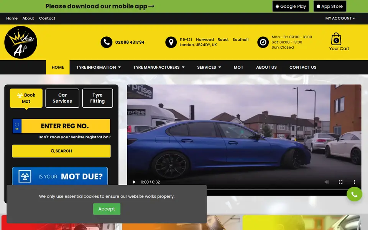Click the yellow SEARCH button
The width and height of the screenshot is (368, 230).
[61, 151]
